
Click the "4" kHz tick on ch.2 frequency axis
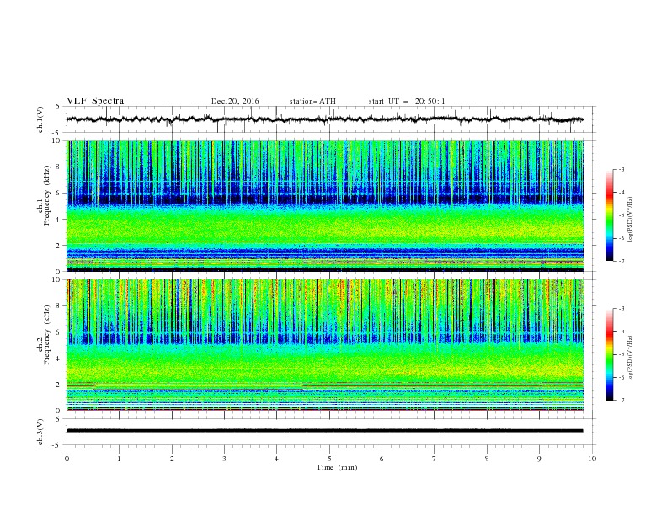click(x=60, y=358)
